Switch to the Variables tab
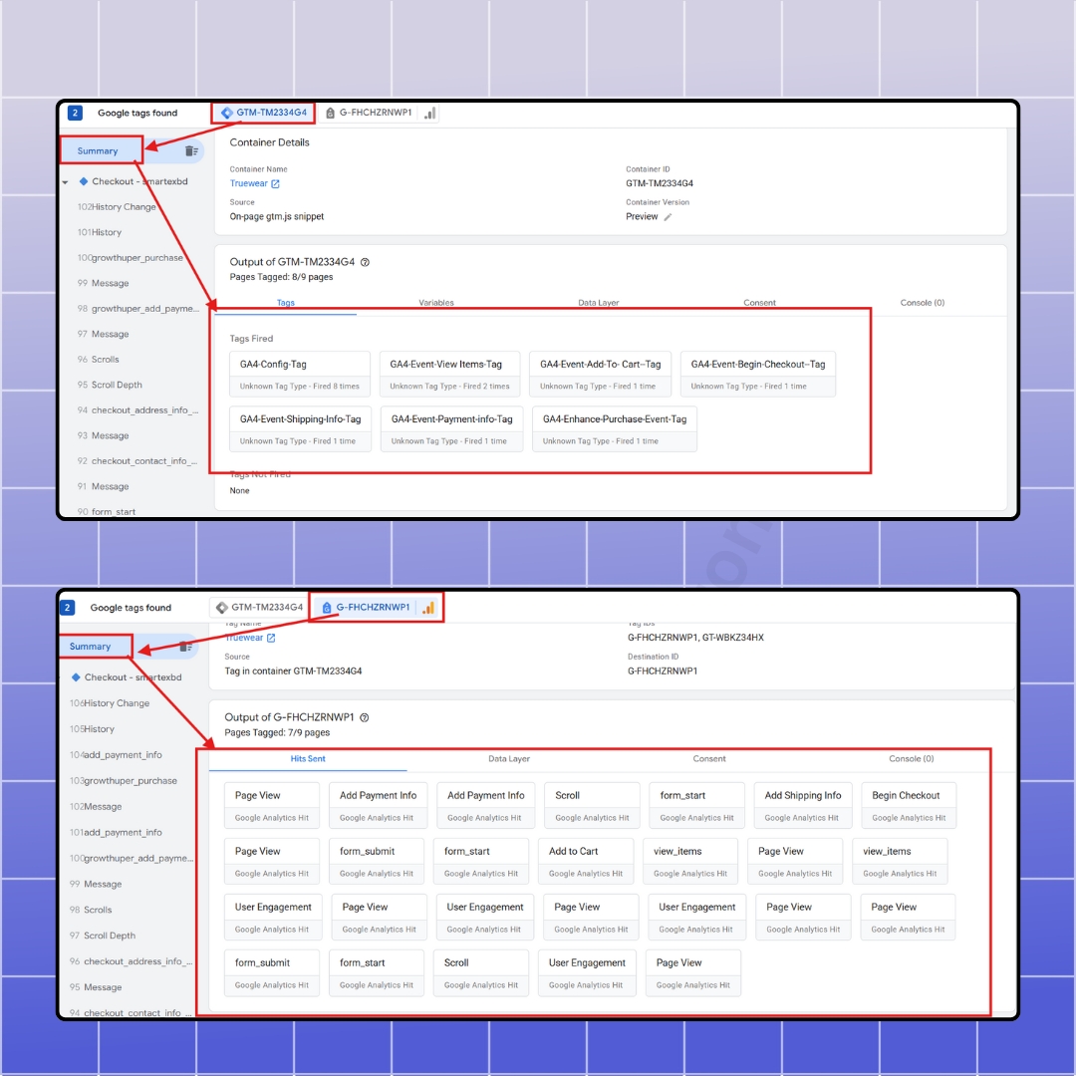 [436, 303]
